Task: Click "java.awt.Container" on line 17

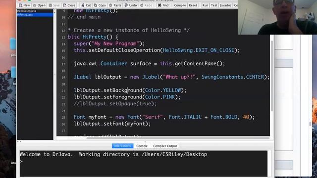Action: (101, 64)
